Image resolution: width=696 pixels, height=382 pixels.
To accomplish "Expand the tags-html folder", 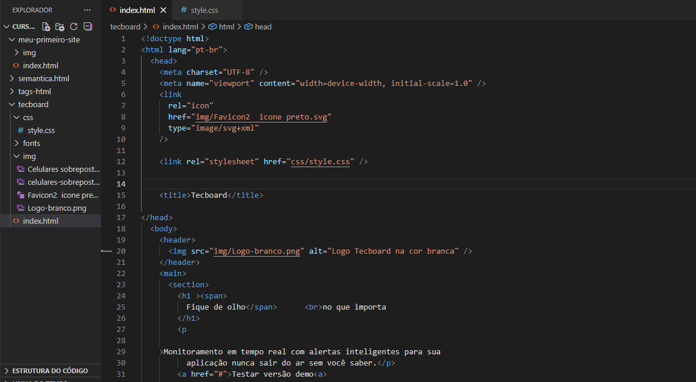I will 34,91.
